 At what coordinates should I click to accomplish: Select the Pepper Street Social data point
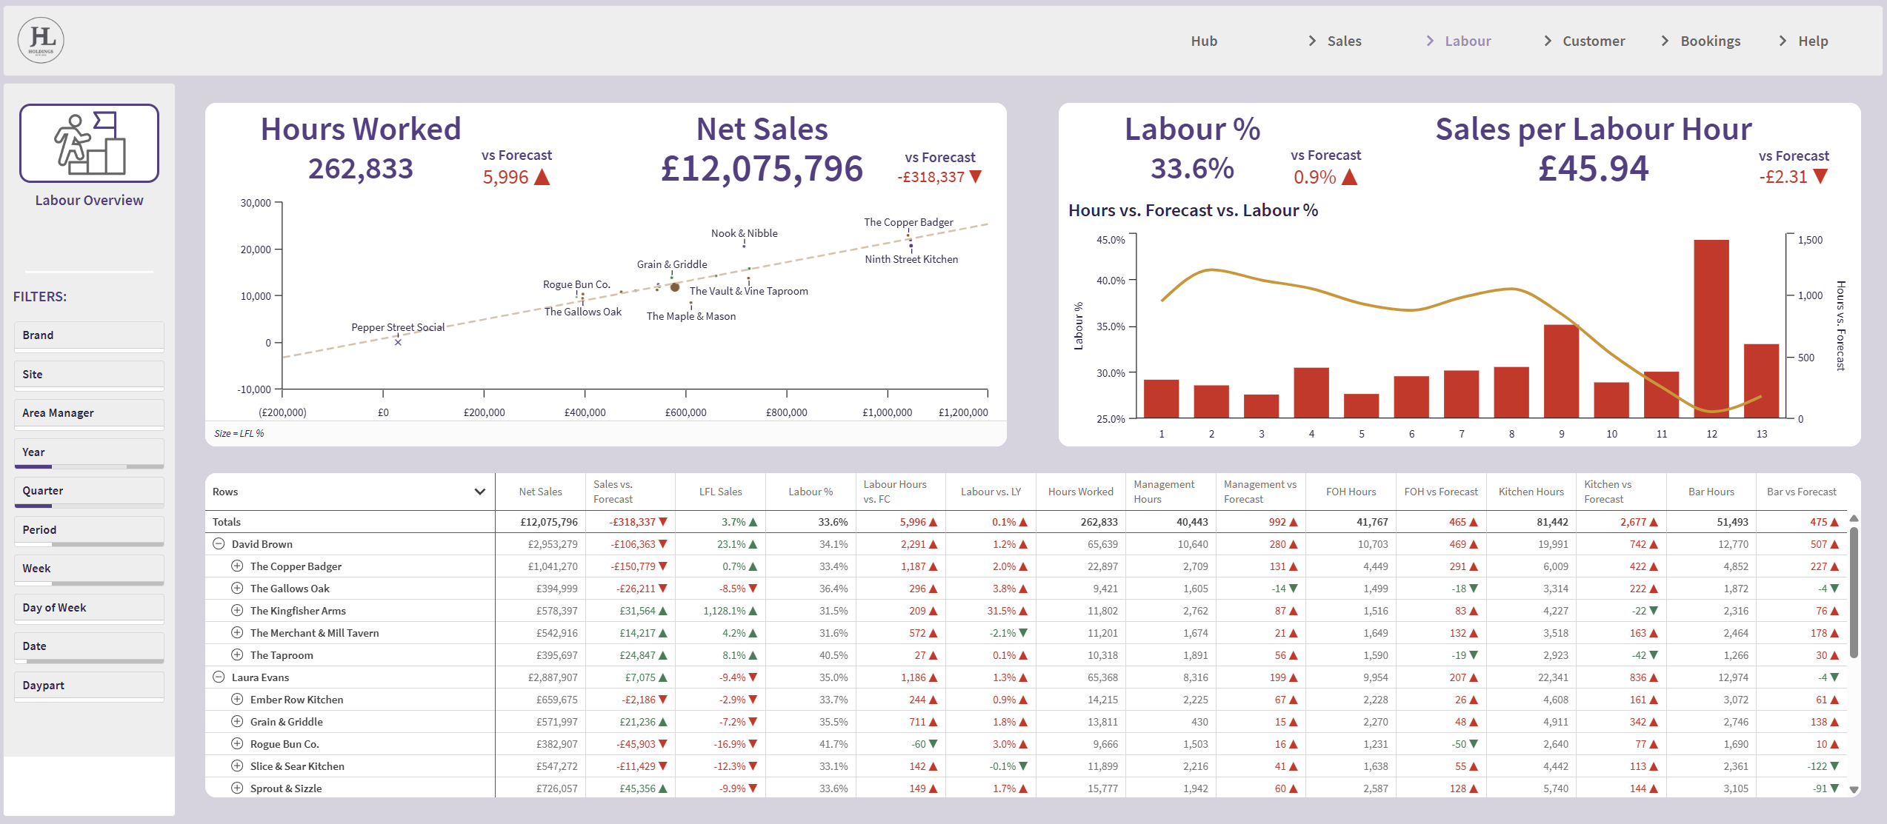[398, 342]
